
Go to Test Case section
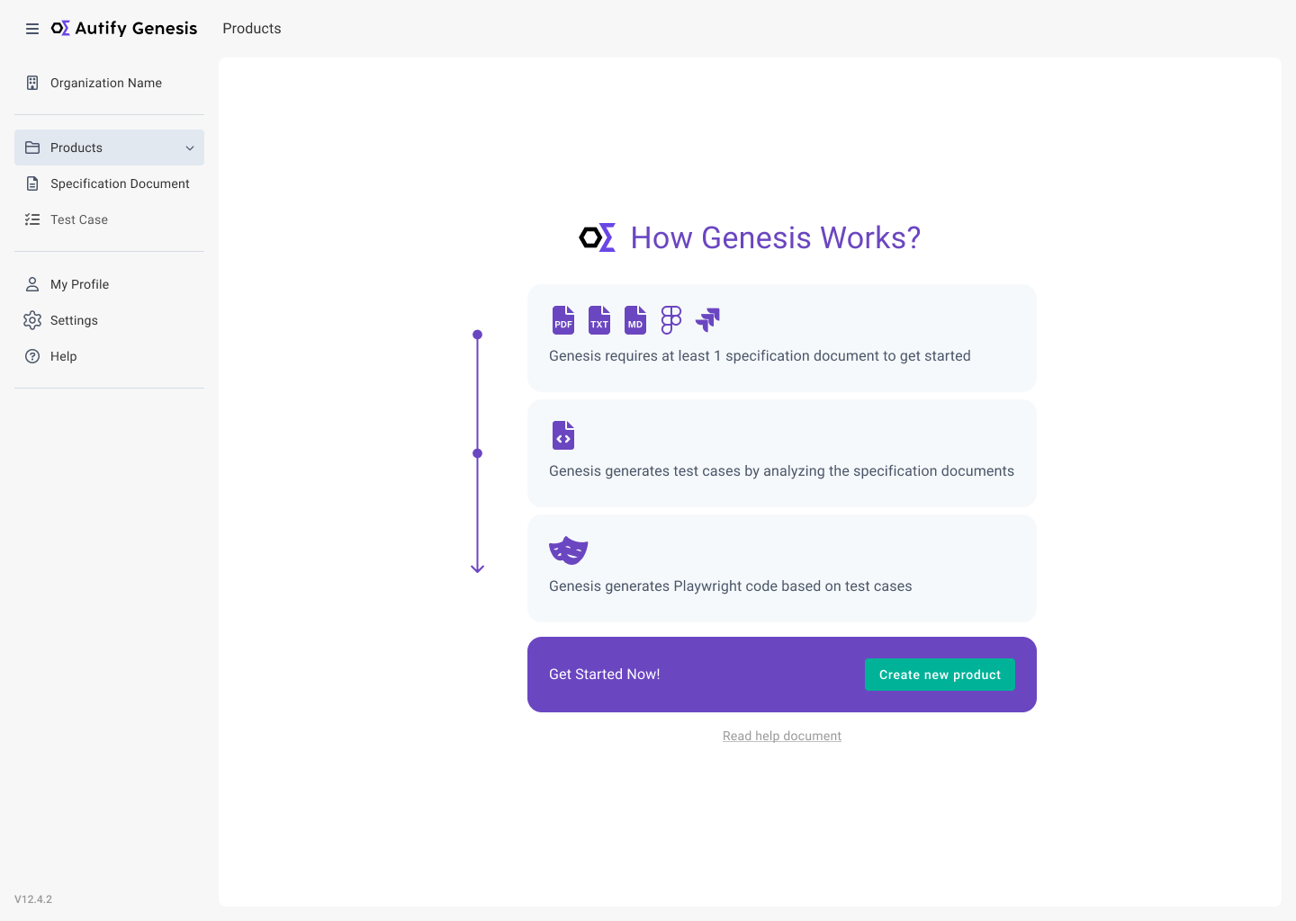(109, 219)
